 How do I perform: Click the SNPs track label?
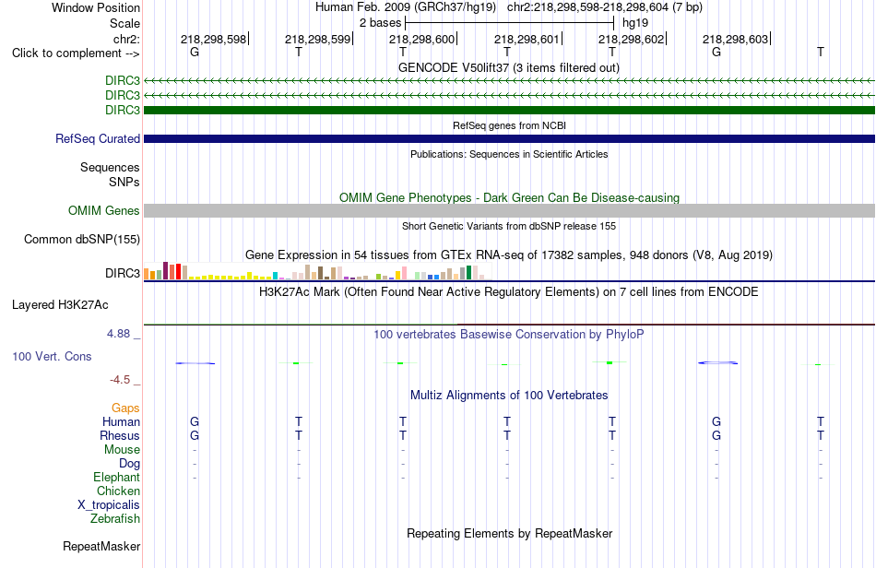(124, 182)
